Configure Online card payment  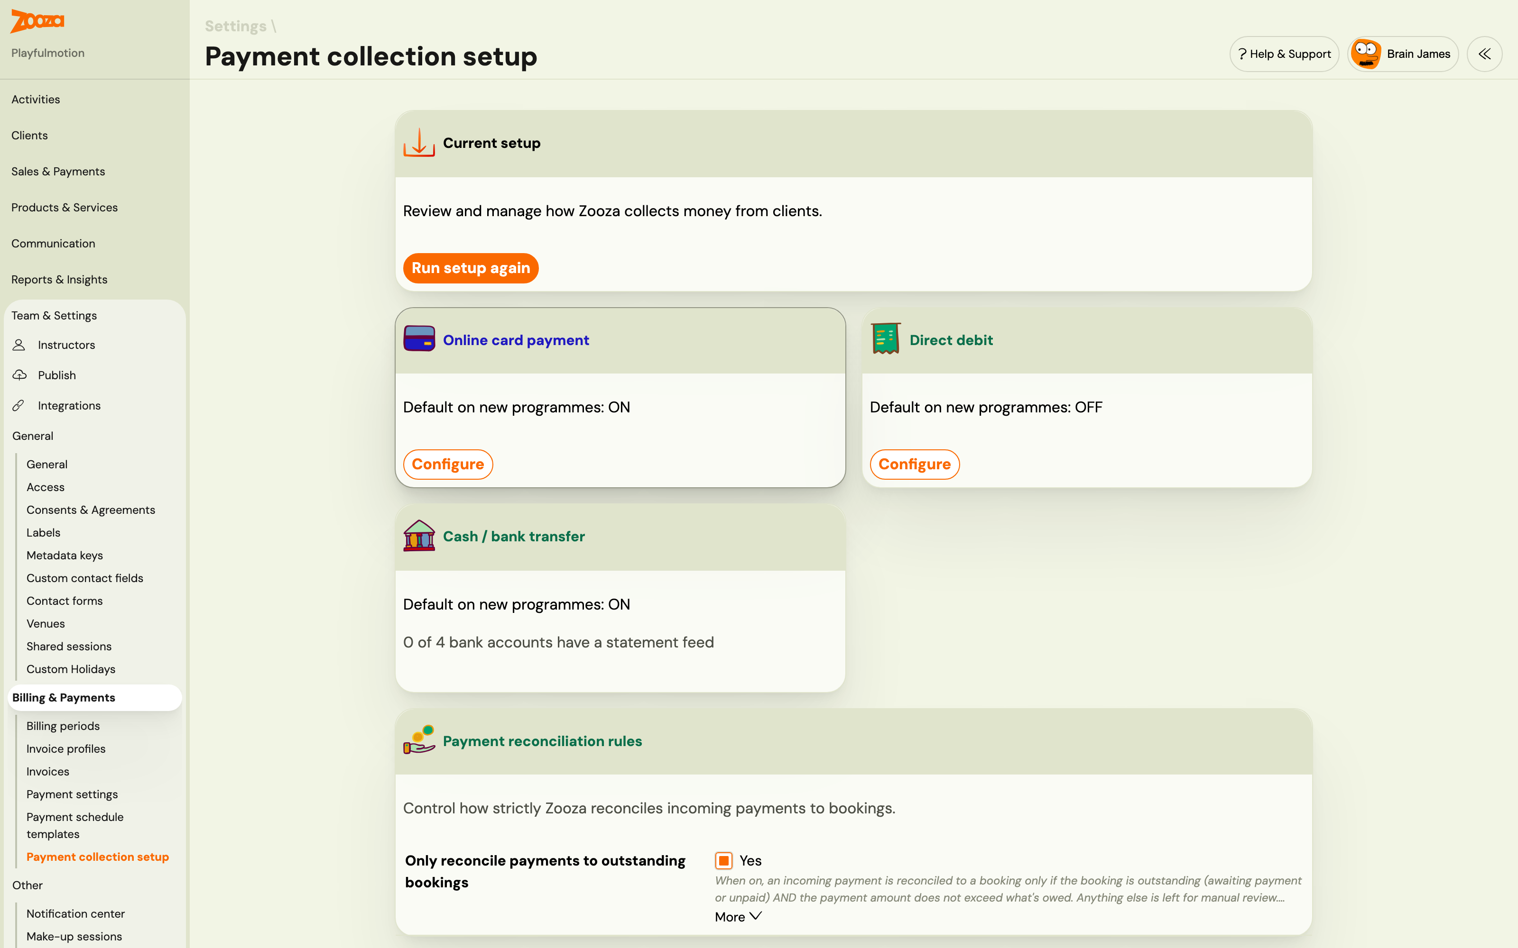[x=448, y=464]
